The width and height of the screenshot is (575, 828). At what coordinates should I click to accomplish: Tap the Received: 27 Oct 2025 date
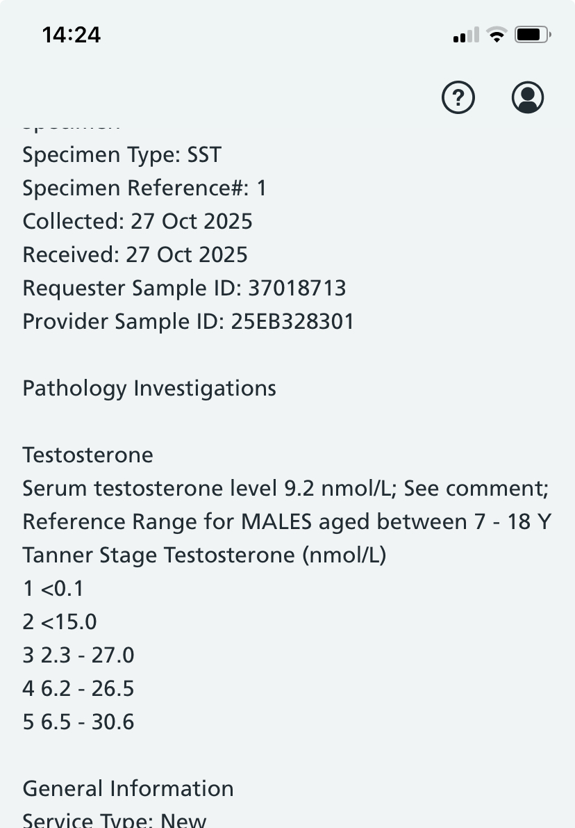(135, 254)
